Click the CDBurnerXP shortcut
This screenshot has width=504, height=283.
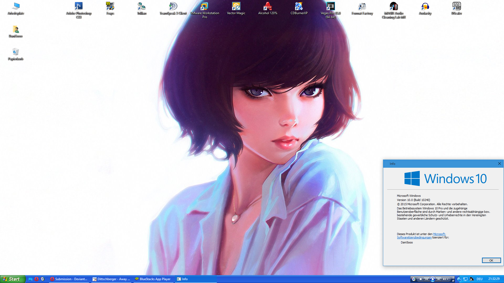point(299,8)
